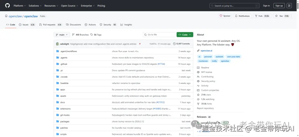Viewport: 299px width, 137px height.
Task: View 410 Branches link
Action: coord(81,35)
